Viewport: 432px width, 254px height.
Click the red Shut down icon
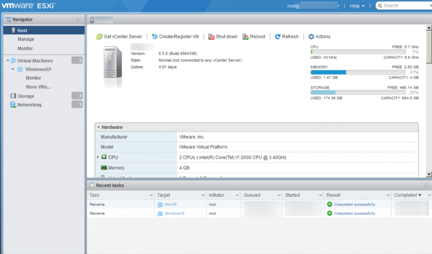[211, 37]
